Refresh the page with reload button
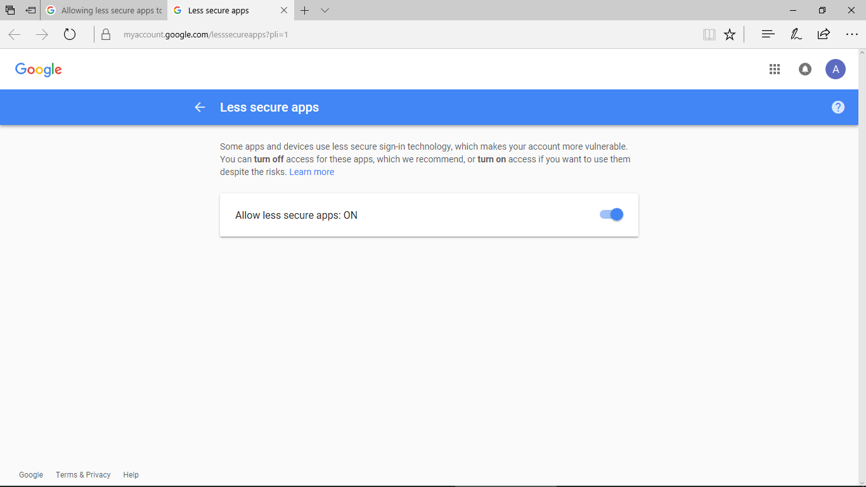The width and height of the screenshot is (866, 487). coord(70,34)
